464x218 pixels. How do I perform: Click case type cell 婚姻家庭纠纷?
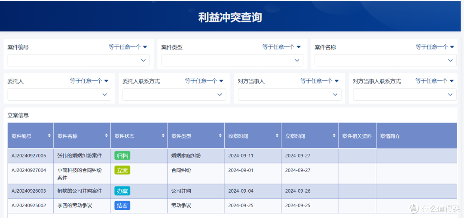(x=186, y=156)
